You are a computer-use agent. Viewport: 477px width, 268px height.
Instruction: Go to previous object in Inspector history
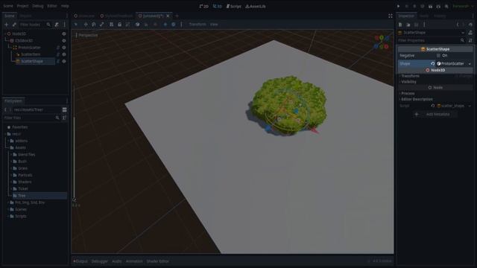pos(457,25)
